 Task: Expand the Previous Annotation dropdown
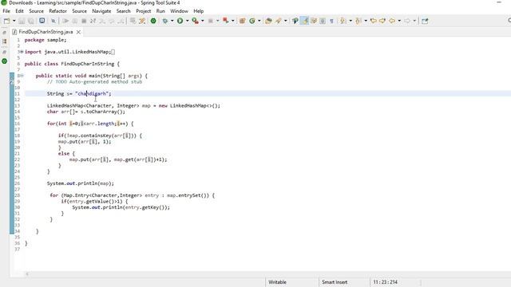[x=366, y=21]
